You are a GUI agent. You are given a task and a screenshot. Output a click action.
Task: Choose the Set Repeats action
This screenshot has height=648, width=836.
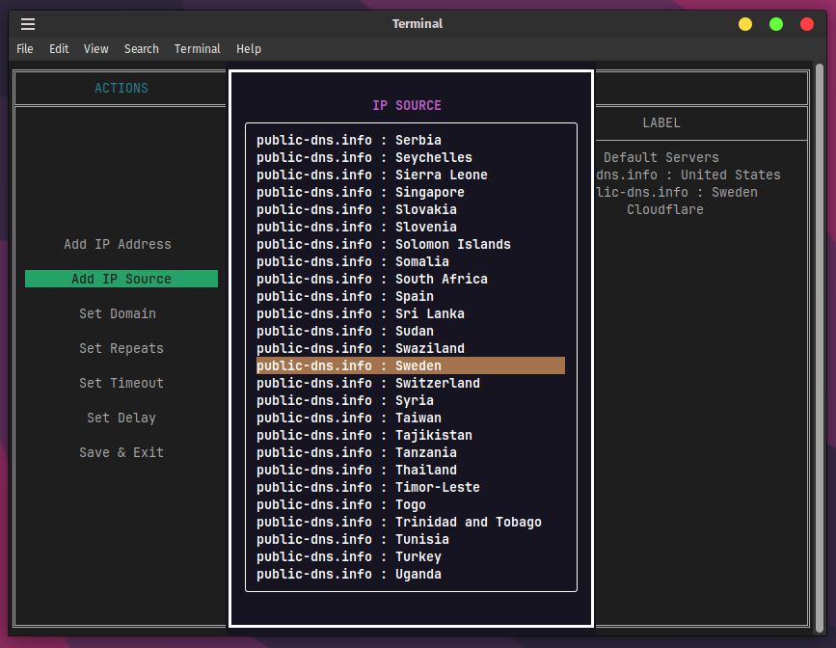pyautogui.click(x=121, y=348)
